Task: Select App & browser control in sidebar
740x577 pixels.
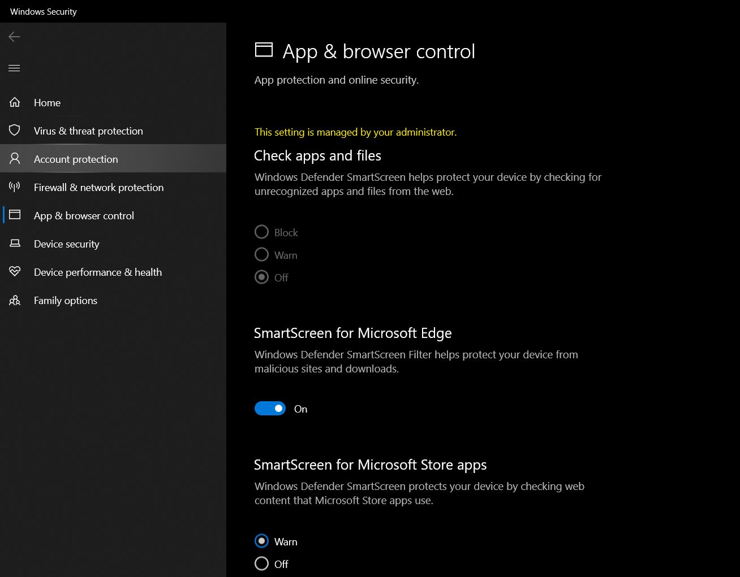Action: pyautogui.click(x=113, y=215)
